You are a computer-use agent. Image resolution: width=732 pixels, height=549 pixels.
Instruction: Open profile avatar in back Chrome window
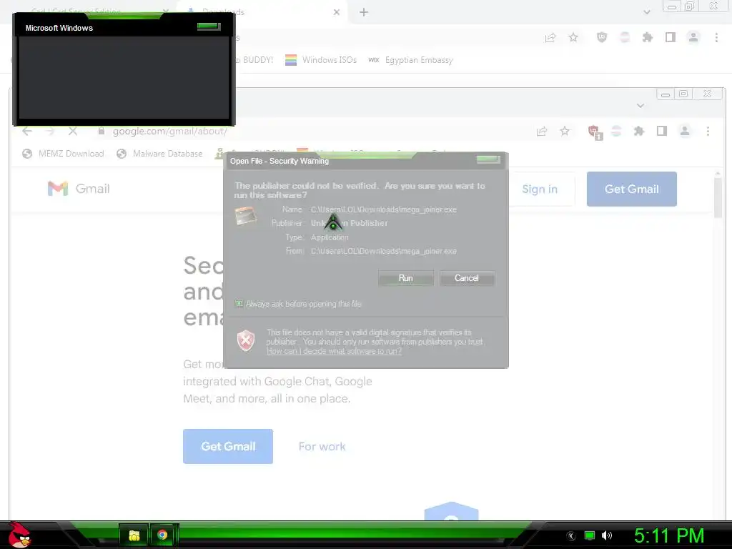pyautogui.click(x=693, y=37)
